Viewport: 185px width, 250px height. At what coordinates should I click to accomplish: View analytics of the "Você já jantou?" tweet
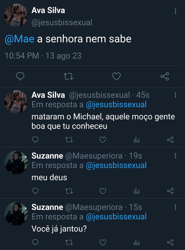136,242
